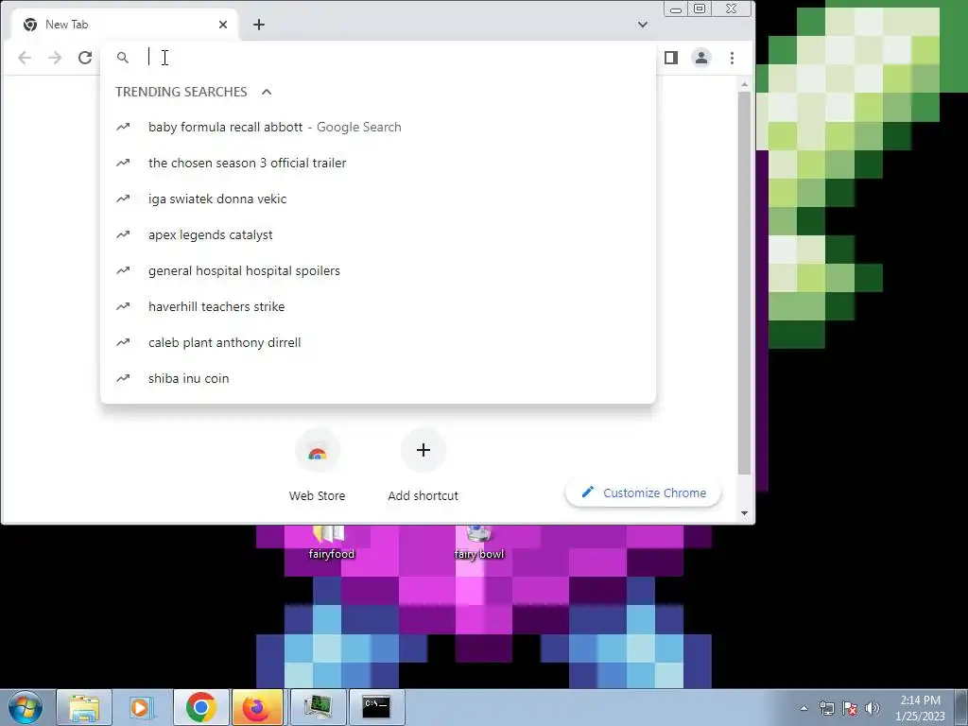Click the forward navigation arrow
968x726 pixels.
(55, 58)
